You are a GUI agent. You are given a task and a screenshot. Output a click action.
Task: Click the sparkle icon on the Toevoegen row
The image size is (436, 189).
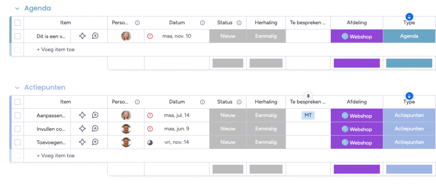83,142
